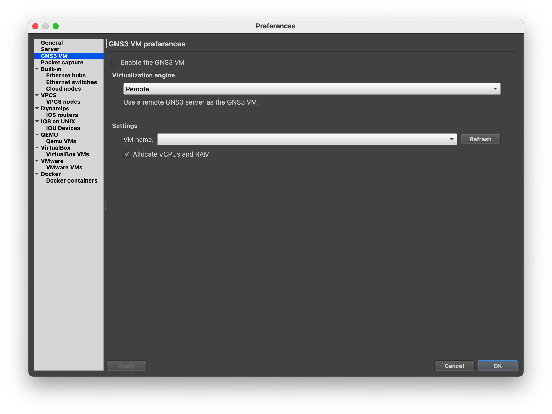This screenshot has width=552, height=414.
Task: Click the Apply button
Action: pyautogui.click(x=126, y=366)
